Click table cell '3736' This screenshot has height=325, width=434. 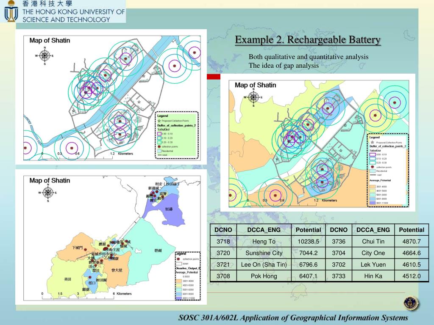(x=339, y=242)
